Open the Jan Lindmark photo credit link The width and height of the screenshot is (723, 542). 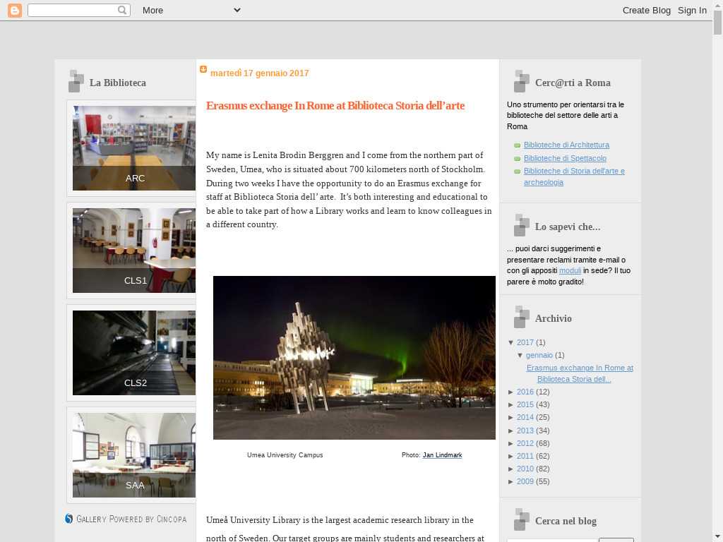[442, 455]
